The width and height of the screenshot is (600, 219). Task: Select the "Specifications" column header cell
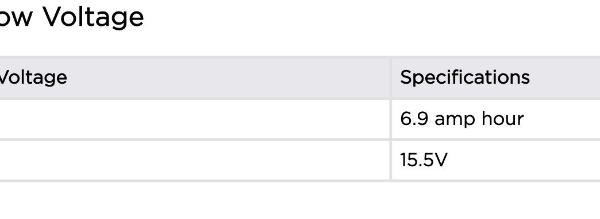click(496, 77)
